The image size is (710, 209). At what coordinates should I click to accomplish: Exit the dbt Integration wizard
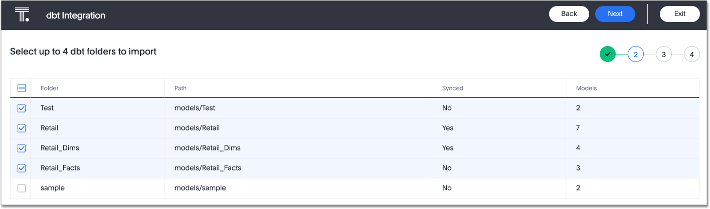click(x=679, y=14)
